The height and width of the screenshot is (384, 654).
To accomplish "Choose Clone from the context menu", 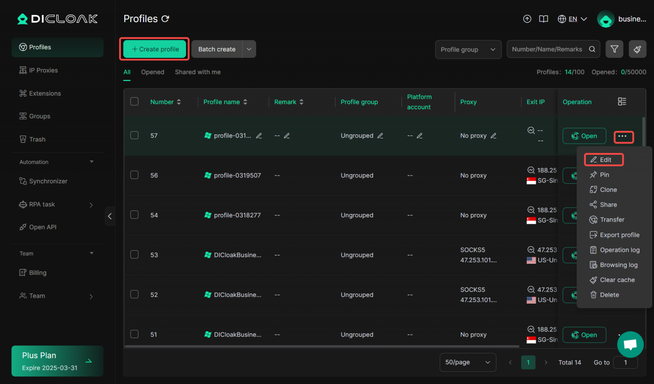I will 608,190.
